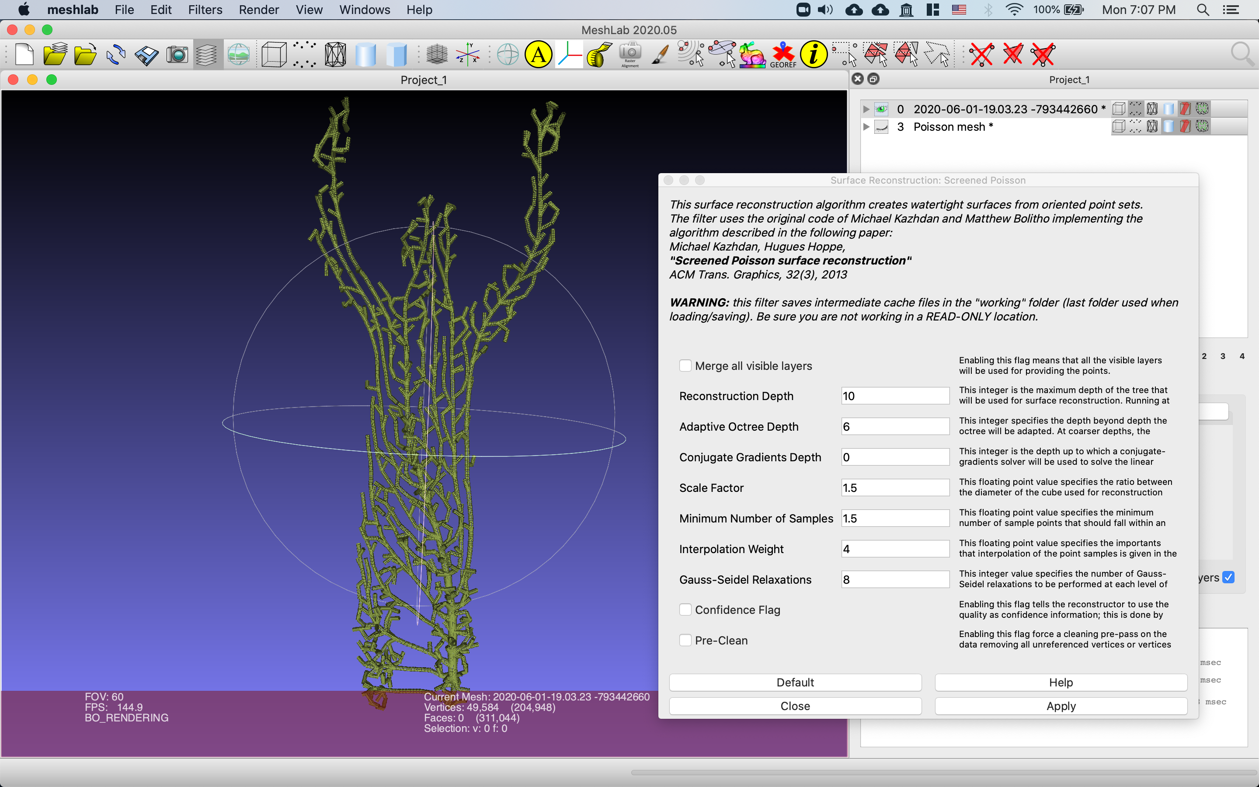The image size is (1259, 787).
Task: Toggle Wireframe rendering in main toolbar
Action: point(335,54)
